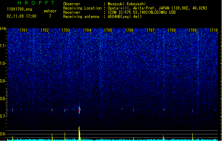The image size is (222, 141).
Task: Click the 1703 time marker
Action: tap(66, 30)
